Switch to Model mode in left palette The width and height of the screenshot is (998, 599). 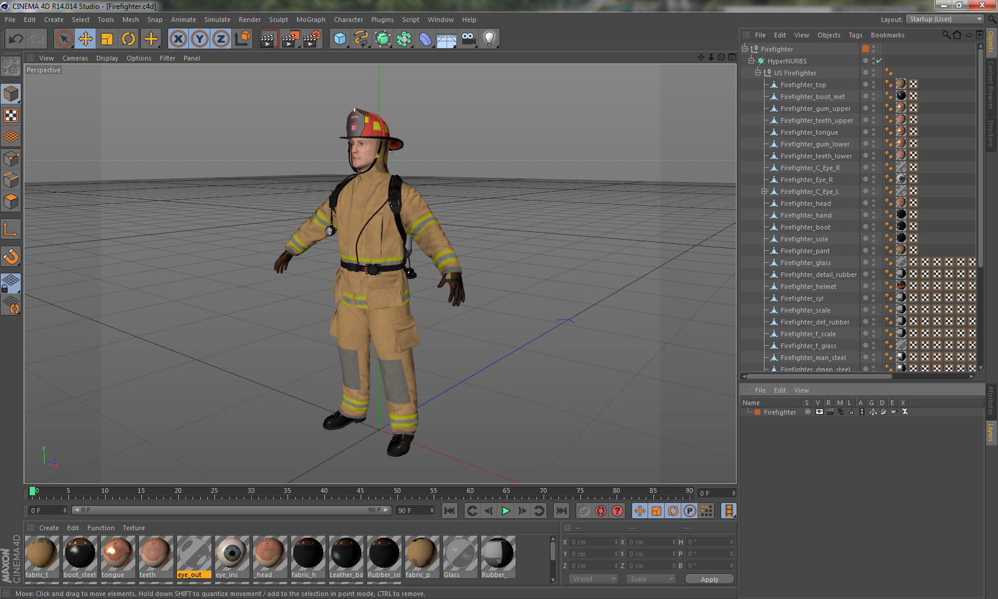pyautogui.click(x=11, y=94)
